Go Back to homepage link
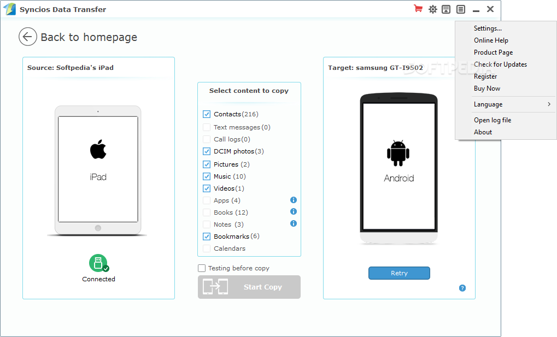Image resolution: width=557 pixels, height=337 pixels. click(x=89, y=37)
